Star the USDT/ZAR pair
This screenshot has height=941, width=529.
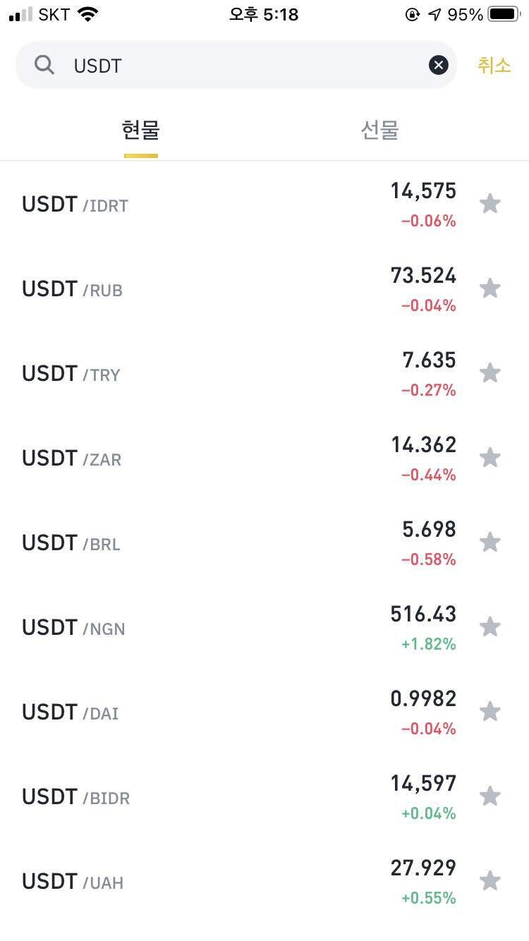click(490, 458)
